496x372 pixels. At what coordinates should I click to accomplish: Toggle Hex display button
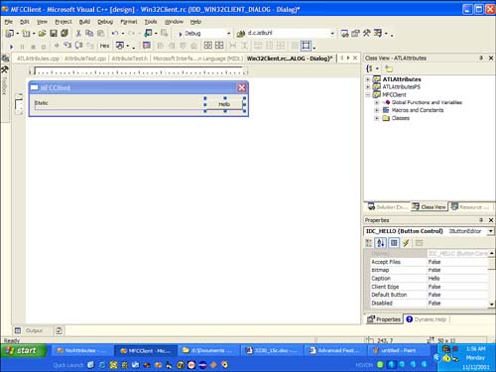coord(104,46)
